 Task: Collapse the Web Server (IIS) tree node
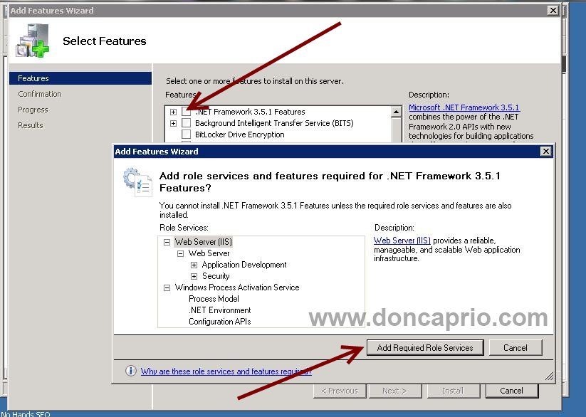point(167,242)
